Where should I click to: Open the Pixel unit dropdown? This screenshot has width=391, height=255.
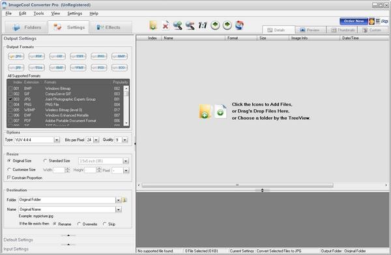[126, 170]
